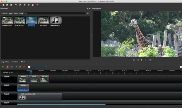This screenshot has height=108, width=182.
Task: Filter project files by Audio
Action: [x=16, y=13]
